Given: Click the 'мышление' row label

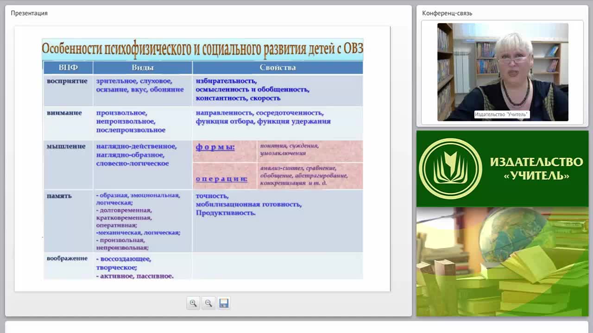Looking at the screenshot, I should [66, 146].
